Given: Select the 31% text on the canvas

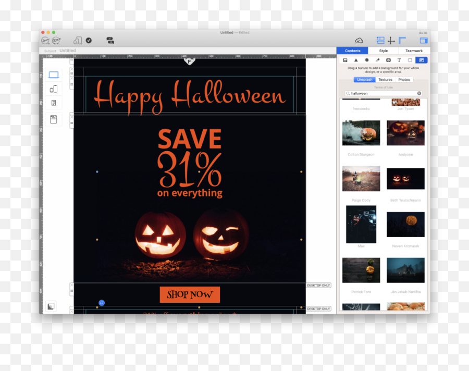Looking at the screenshot, I should [190, 169].
